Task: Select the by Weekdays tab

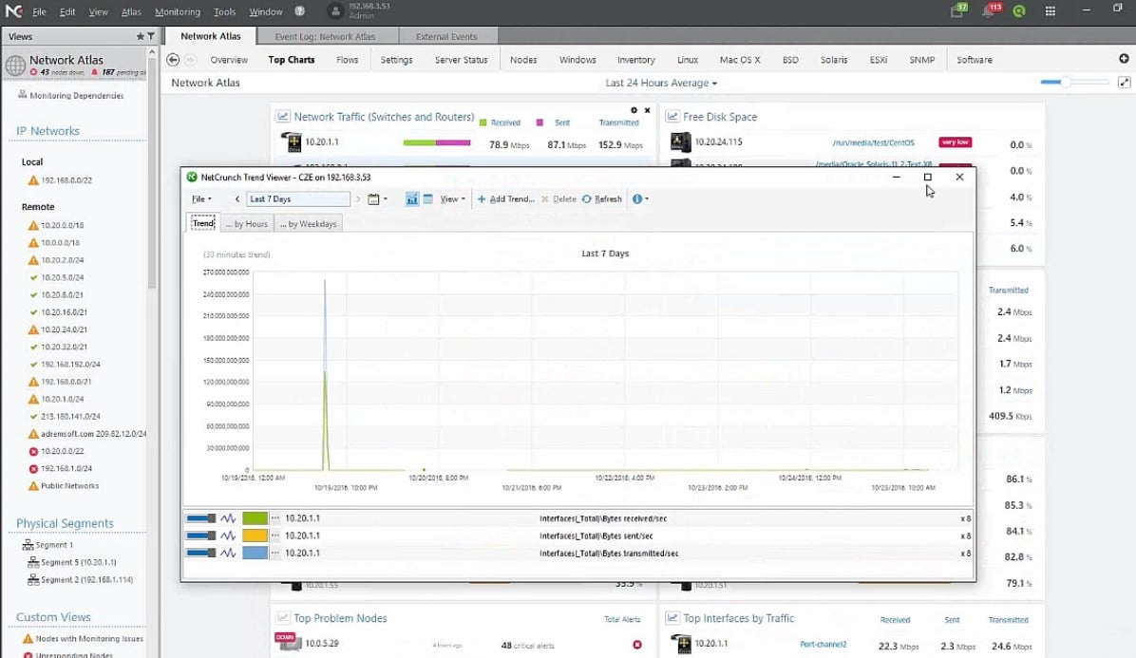Action: (309, 224)
